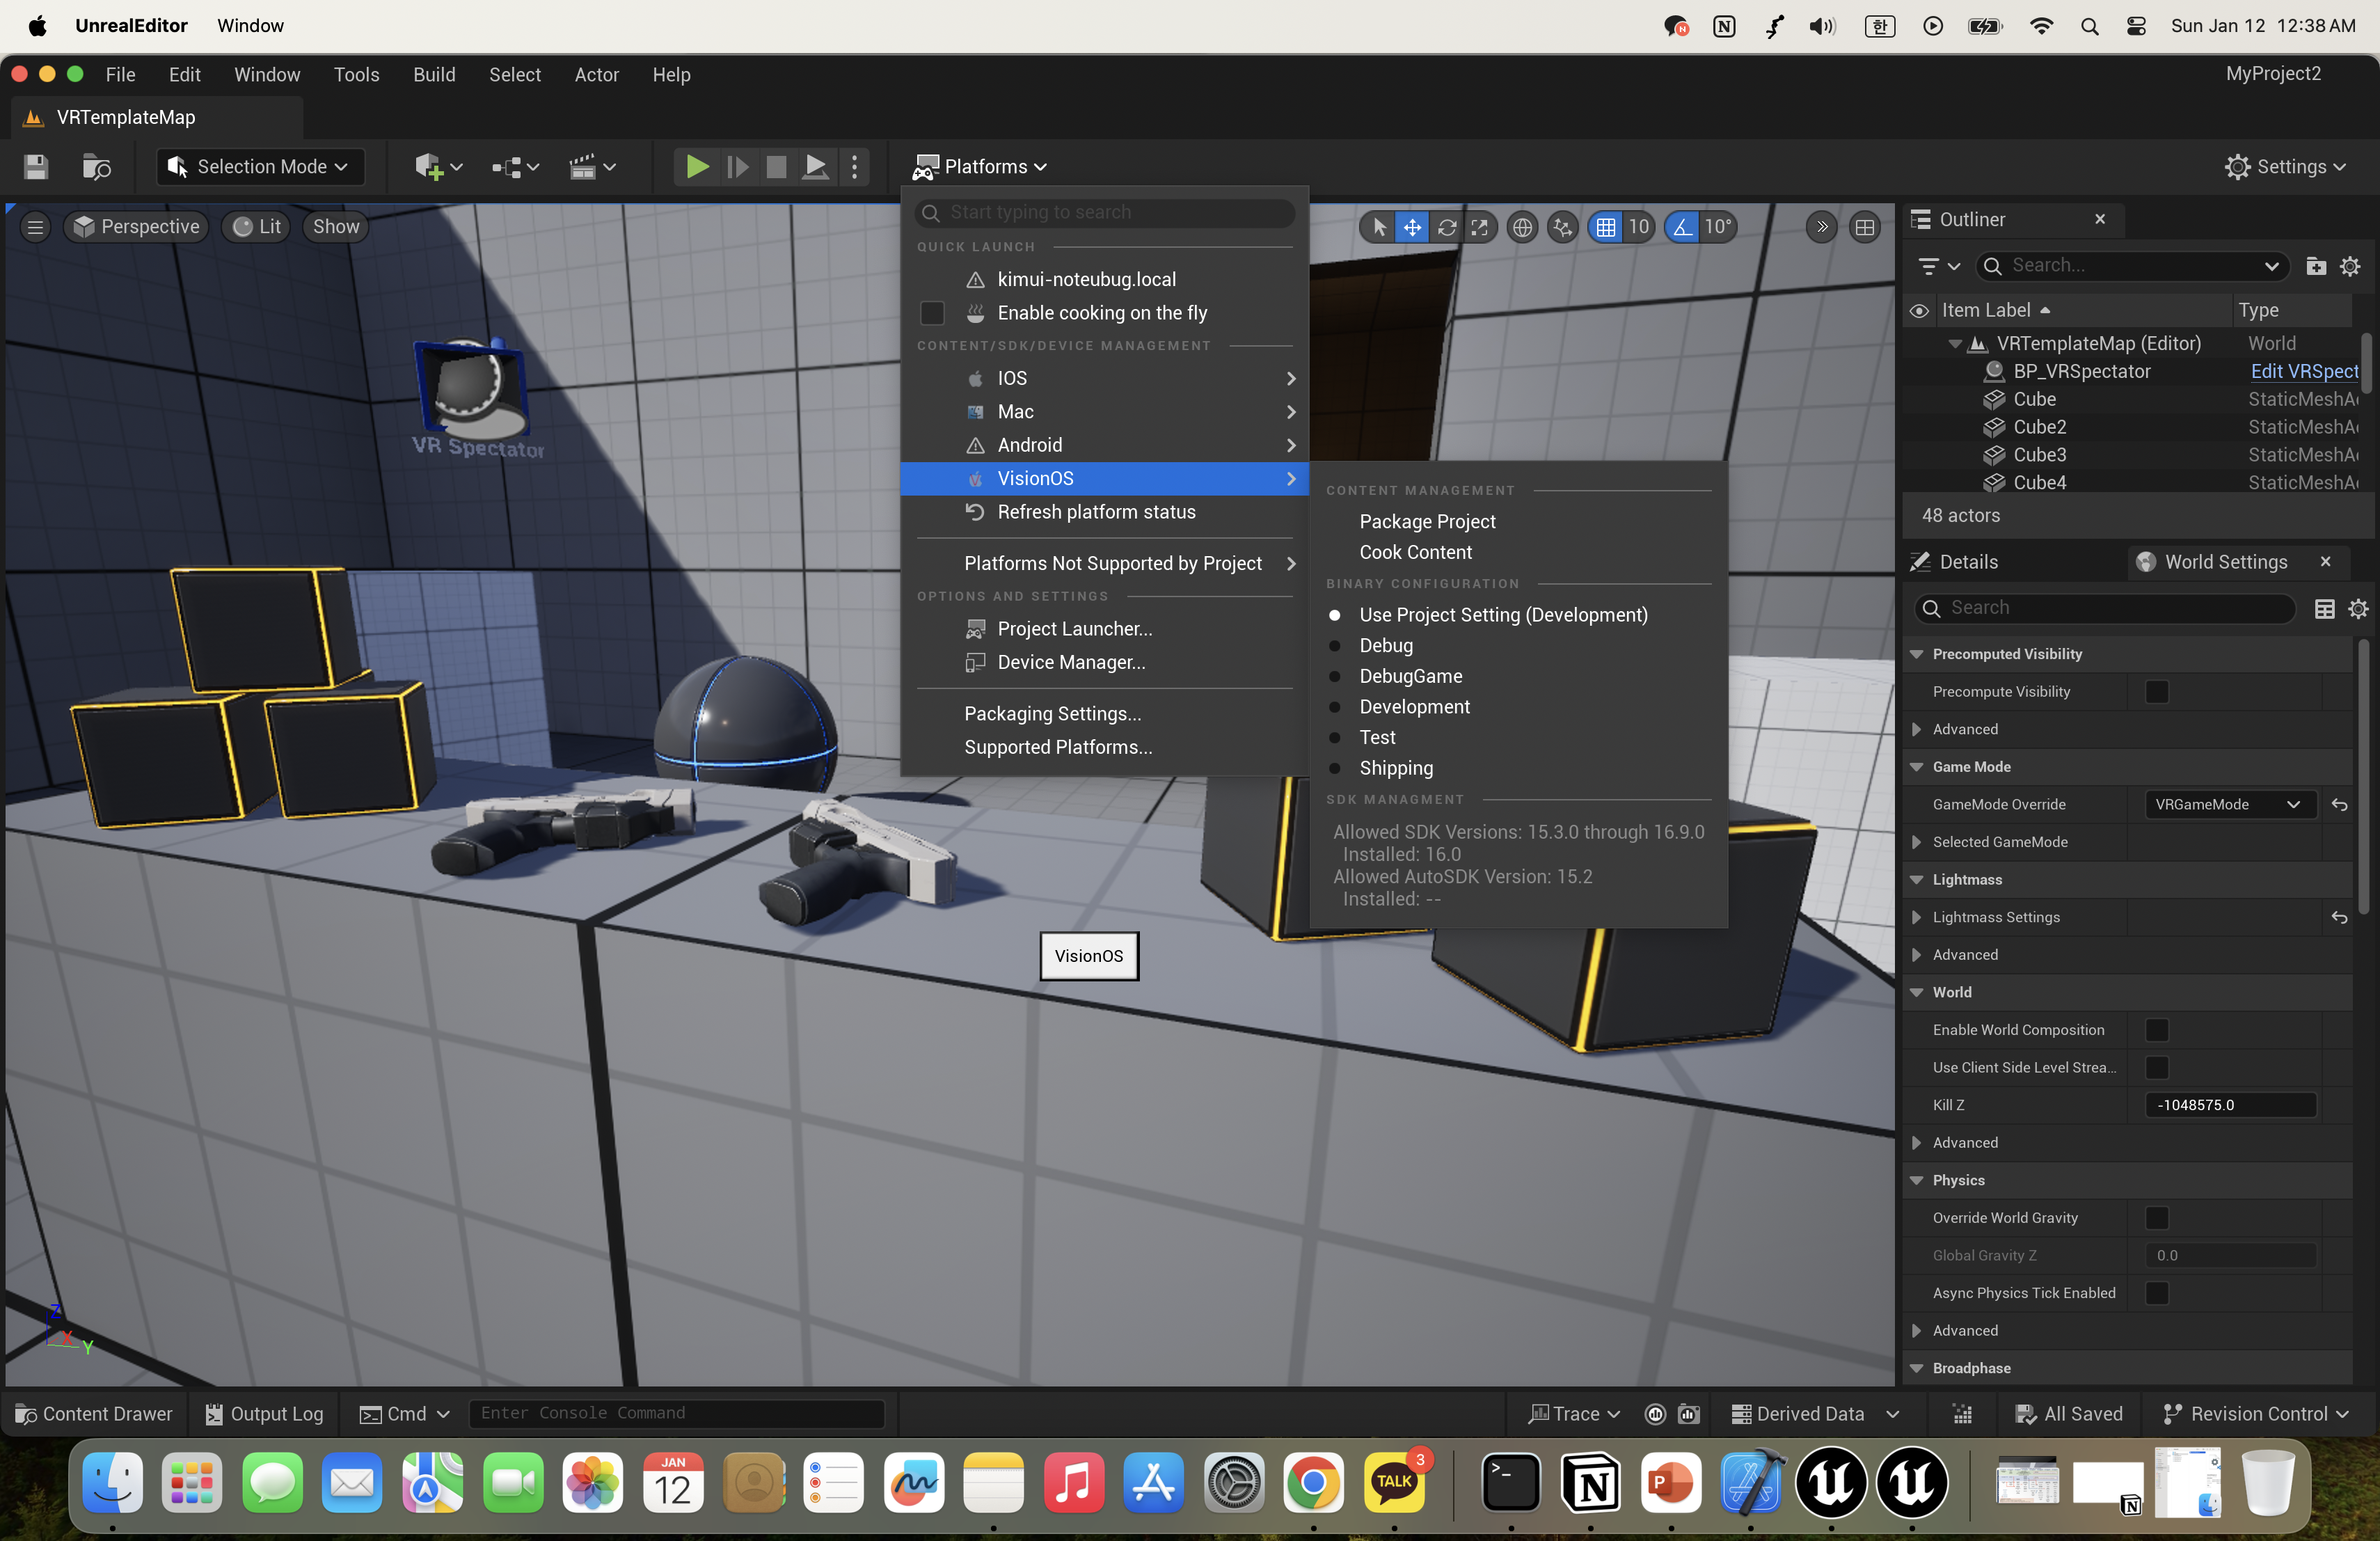Toggle Details property matrix table icon
The width and height of the screenshot is (2380, 1541).
(2324, 609)
